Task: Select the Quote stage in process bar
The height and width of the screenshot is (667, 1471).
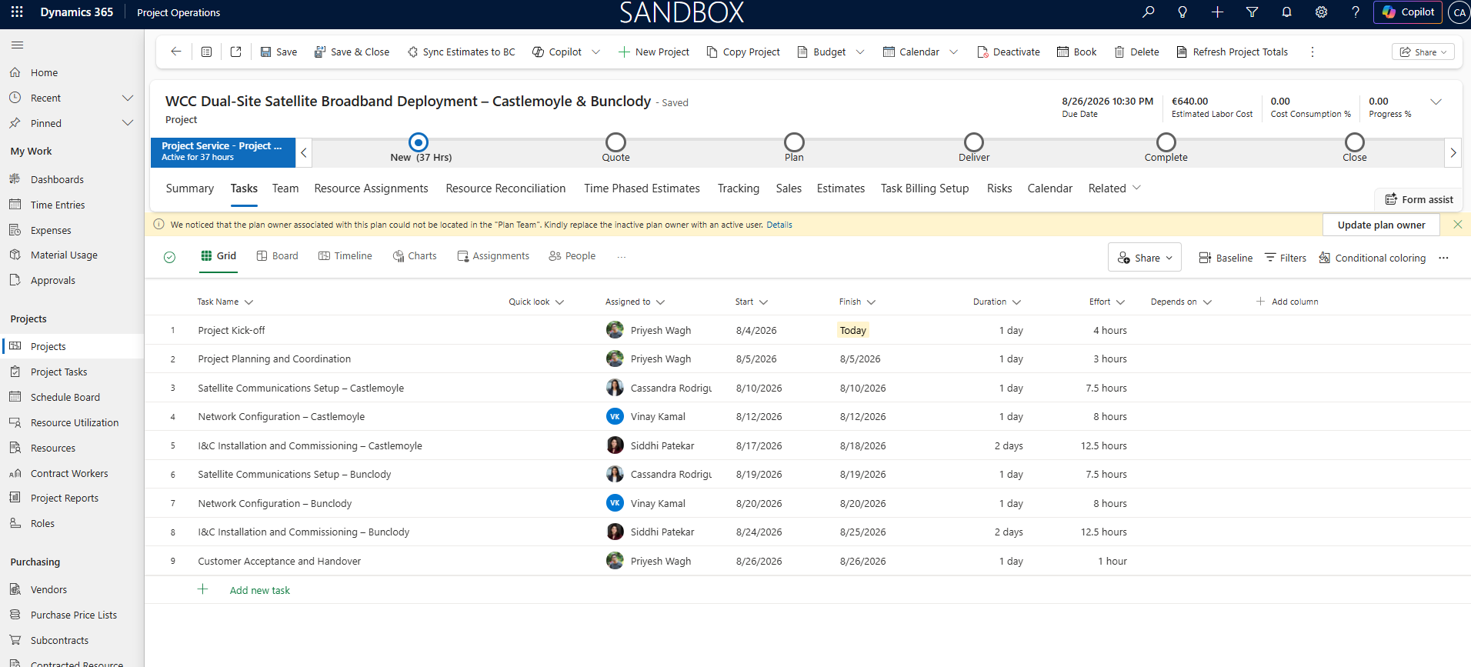Action: [615, 143]
